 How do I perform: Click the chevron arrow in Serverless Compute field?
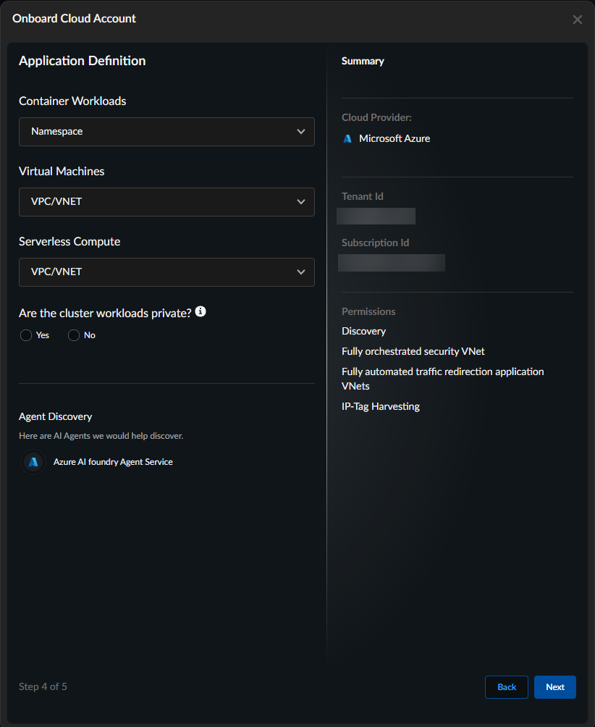click(301, 272)
